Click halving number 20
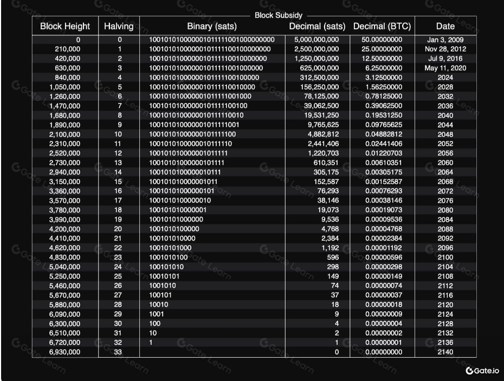504x381 pixels. click(x=118, y=229)
